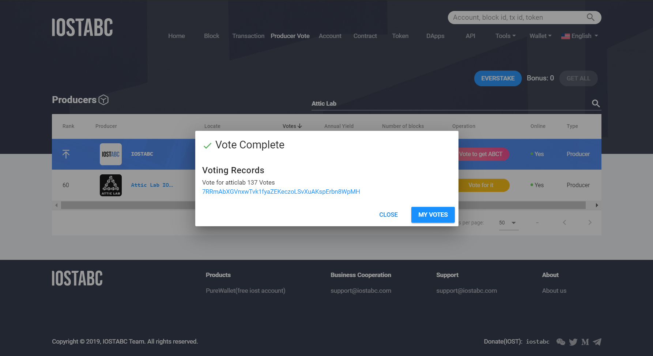Viewport: 653px width, 356px height.
Task: Go to the Producer Vote menu
Action: click(290, 36)
